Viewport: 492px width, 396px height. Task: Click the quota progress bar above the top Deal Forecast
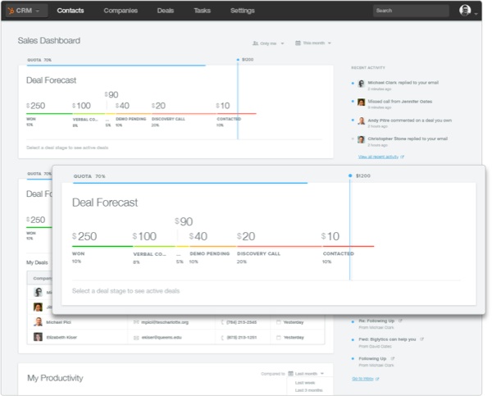click(116, 66)
